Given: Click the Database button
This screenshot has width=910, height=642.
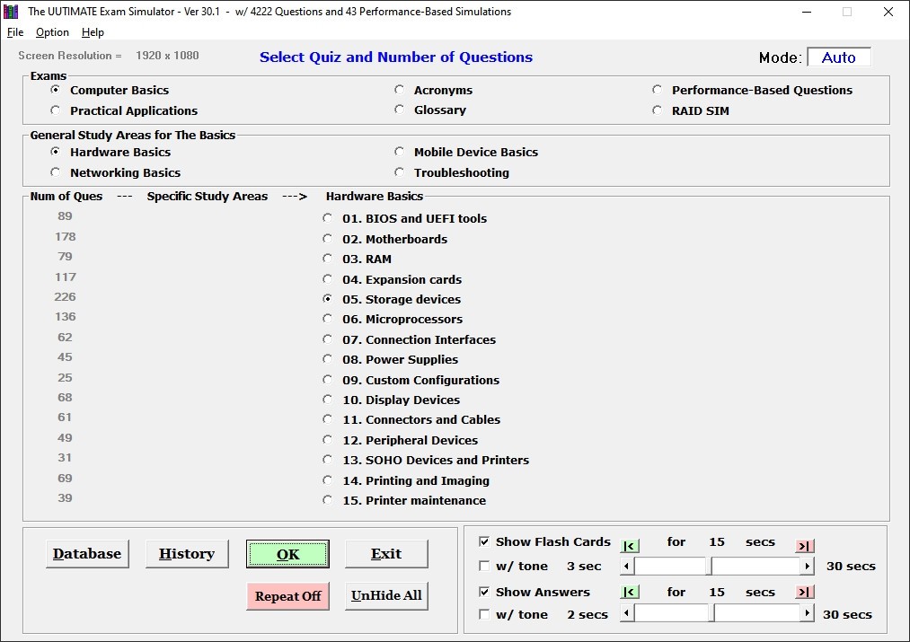Looking at the screenshot, I should 87,554.
